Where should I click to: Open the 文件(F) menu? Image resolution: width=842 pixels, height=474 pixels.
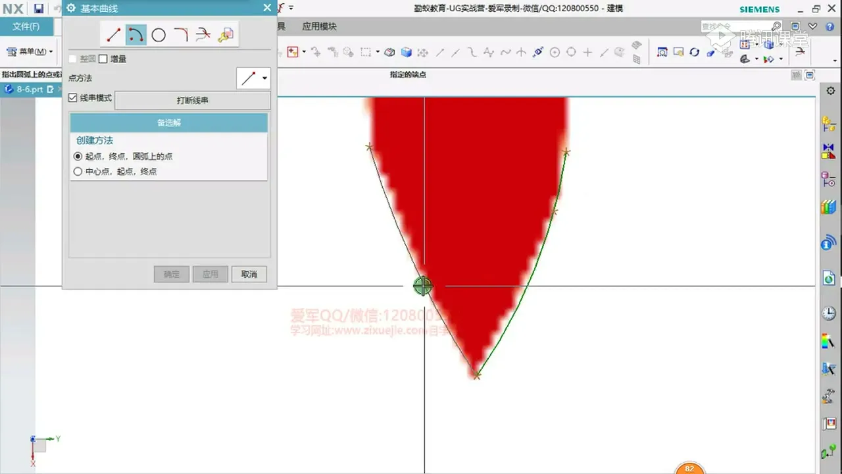click(x=26, y=27)
